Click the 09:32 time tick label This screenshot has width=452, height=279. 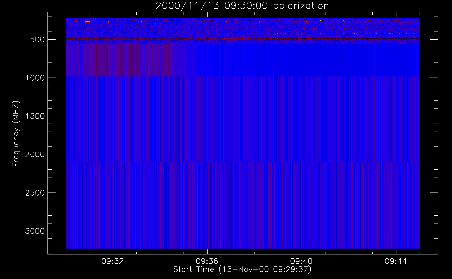tap(113, 261)
